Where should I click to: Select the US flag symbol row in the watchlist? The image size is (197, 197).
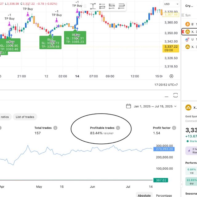(189, 39)
